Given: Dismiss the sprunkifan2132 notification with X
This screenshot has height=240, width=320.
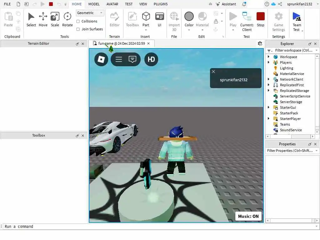Looking at the screenshot, I should [x=213, y=72].
